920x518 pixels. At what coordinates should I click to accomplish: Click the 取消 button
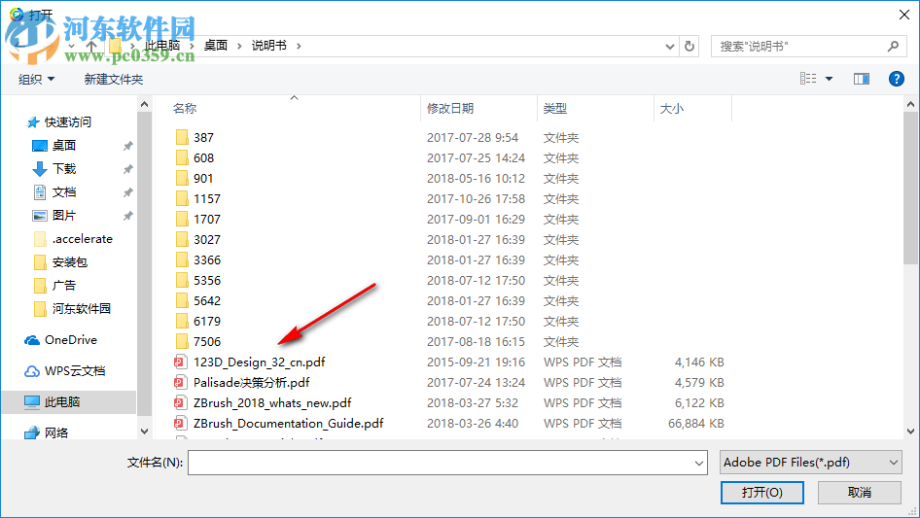coord(860,492)
